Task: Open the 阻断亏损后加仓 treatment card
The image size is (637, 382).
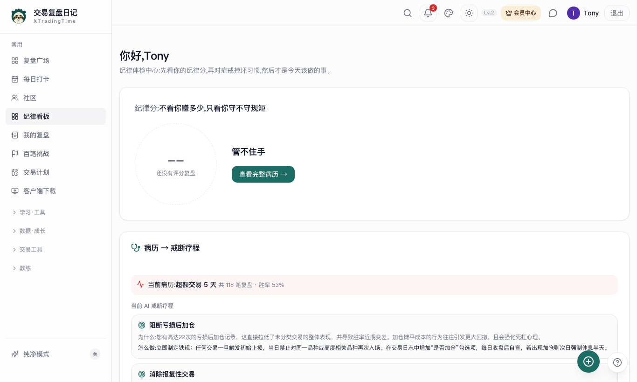Action: coord(374,336)
